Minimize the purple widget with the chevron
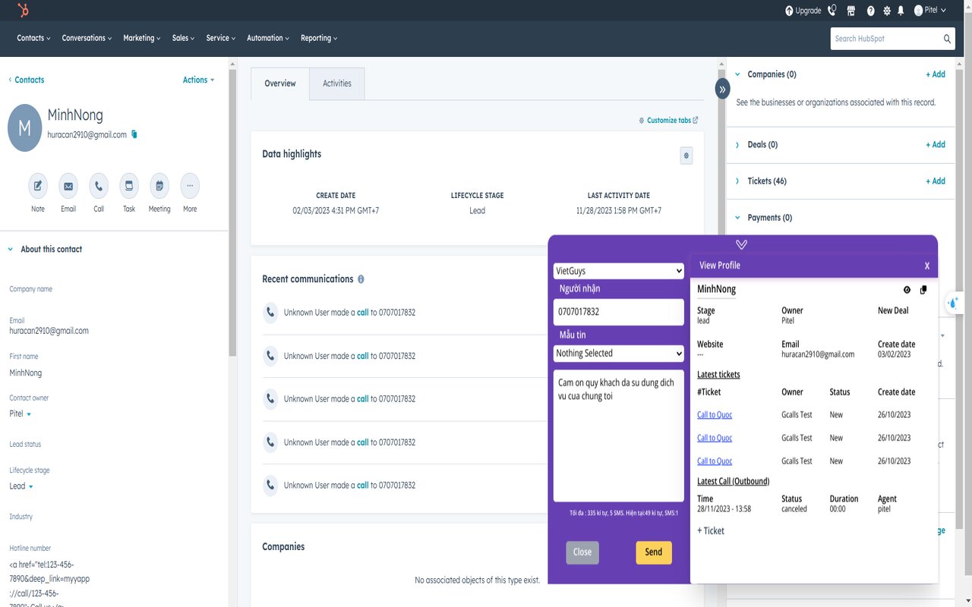972x607 pixels. (x=742, y=244)
